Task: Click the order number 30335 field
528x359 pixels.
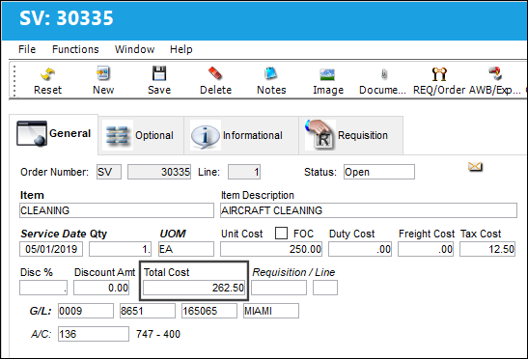Action: (159, 172)
